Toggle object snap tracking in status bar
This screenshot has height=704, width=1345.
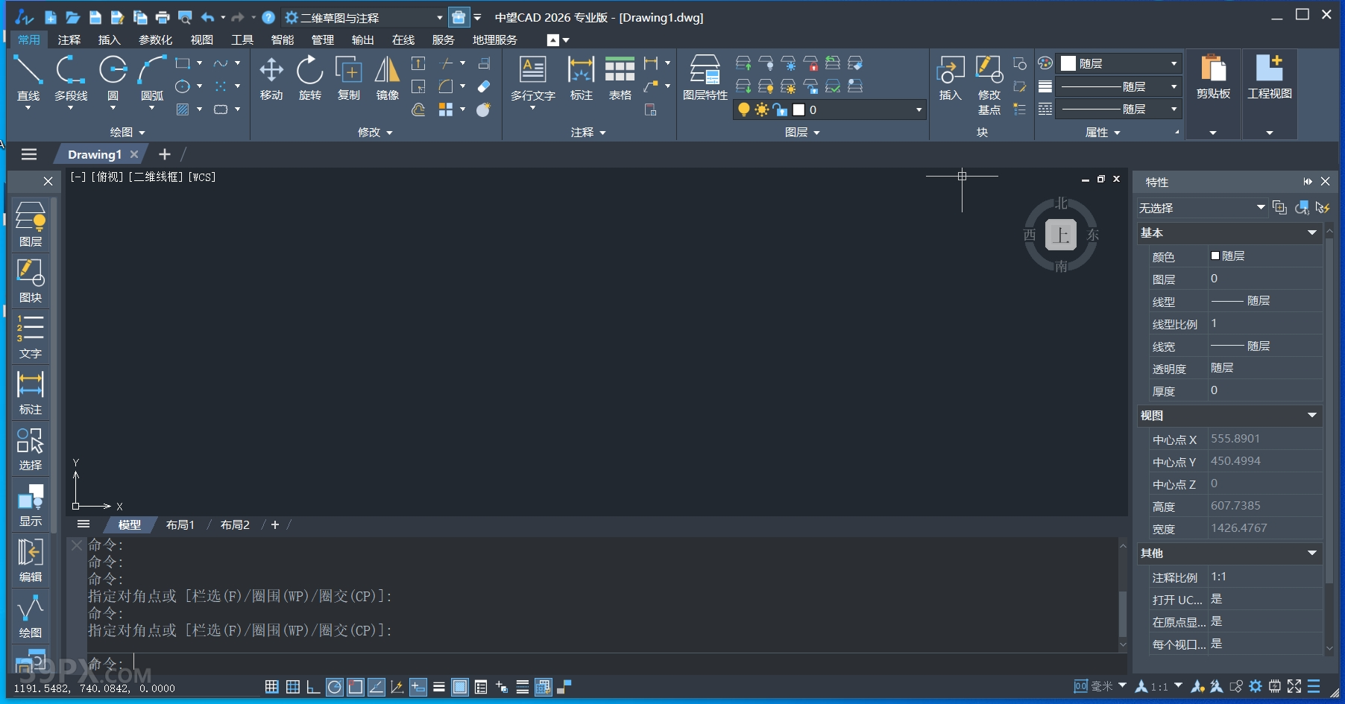[x=377, y=687]
